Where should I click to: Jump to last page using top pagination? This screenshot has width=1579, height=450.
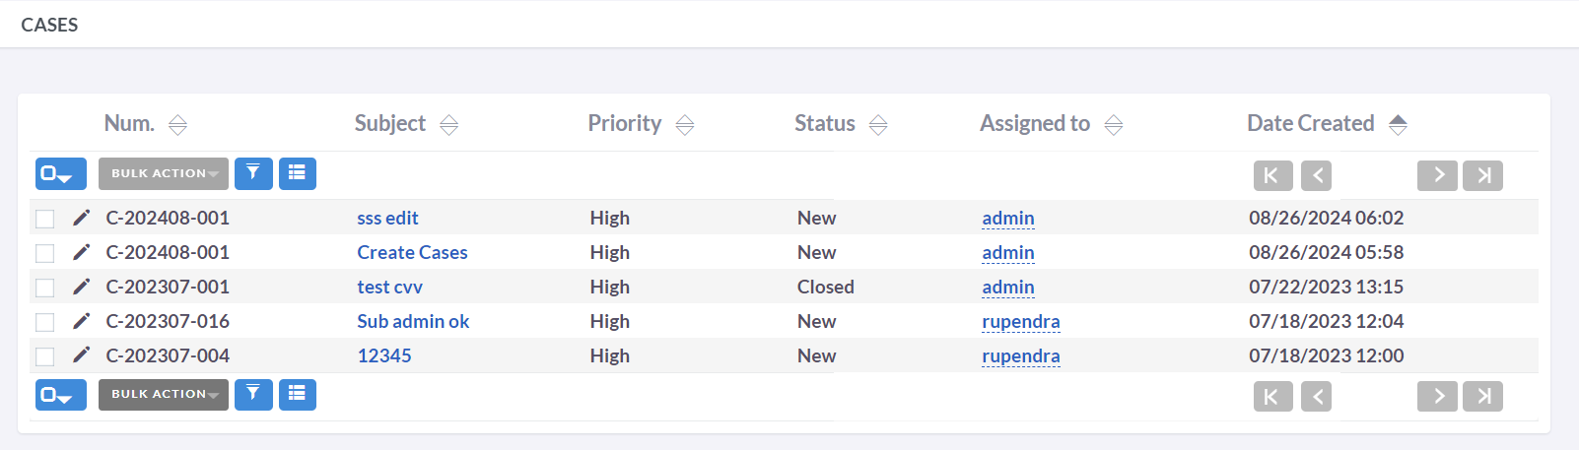click(x=1482, y=175)
